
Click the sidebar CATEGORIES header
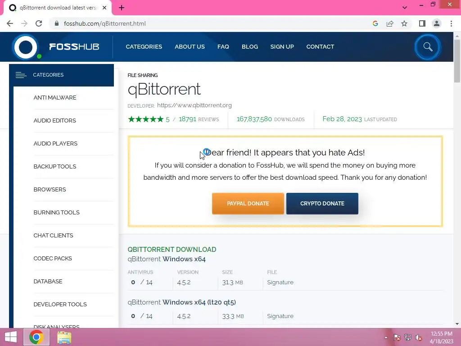[x=61, y=75]
